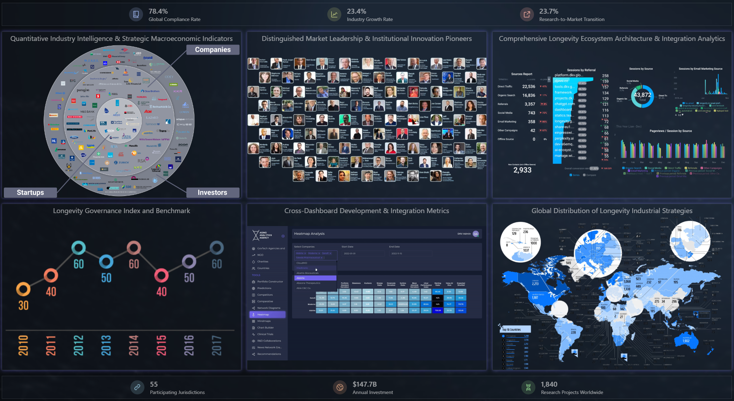
Task: Click the Clinical Trials pulse icon
Action: pos(254,334)
